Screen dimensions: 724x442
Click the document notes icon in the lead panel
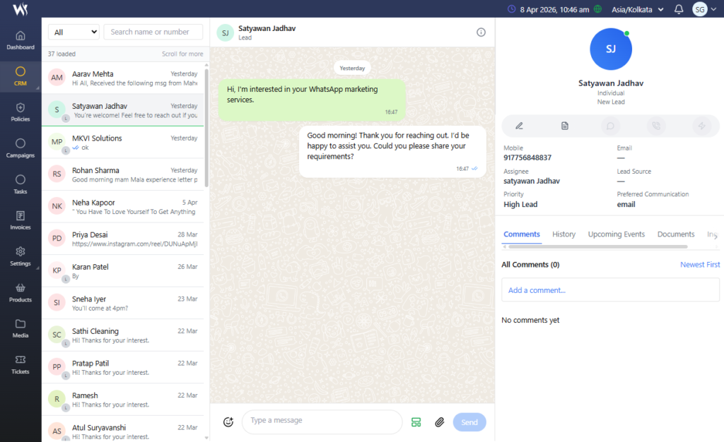click(565, 126)
